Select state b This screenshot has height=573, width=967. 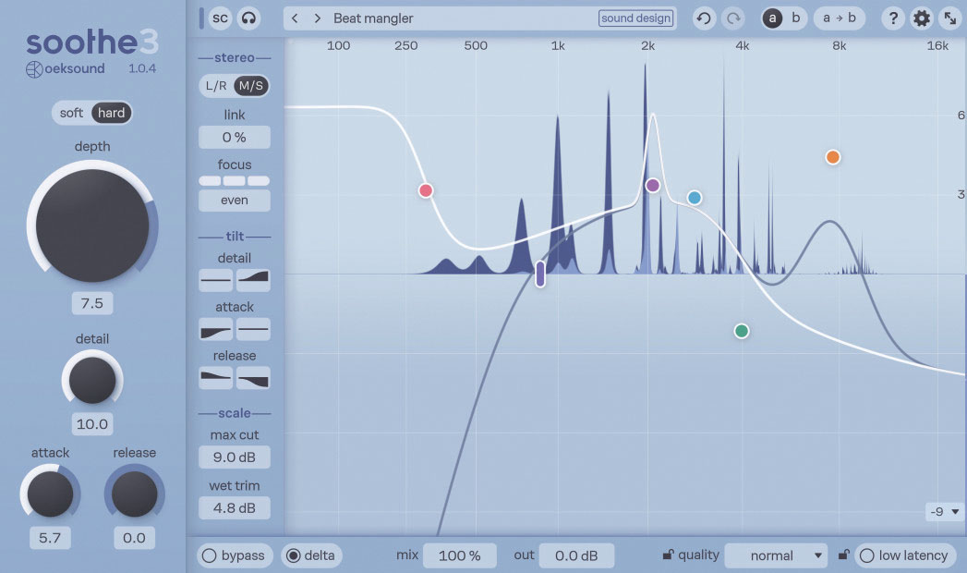pyautogui.click(x=795, y=18)
